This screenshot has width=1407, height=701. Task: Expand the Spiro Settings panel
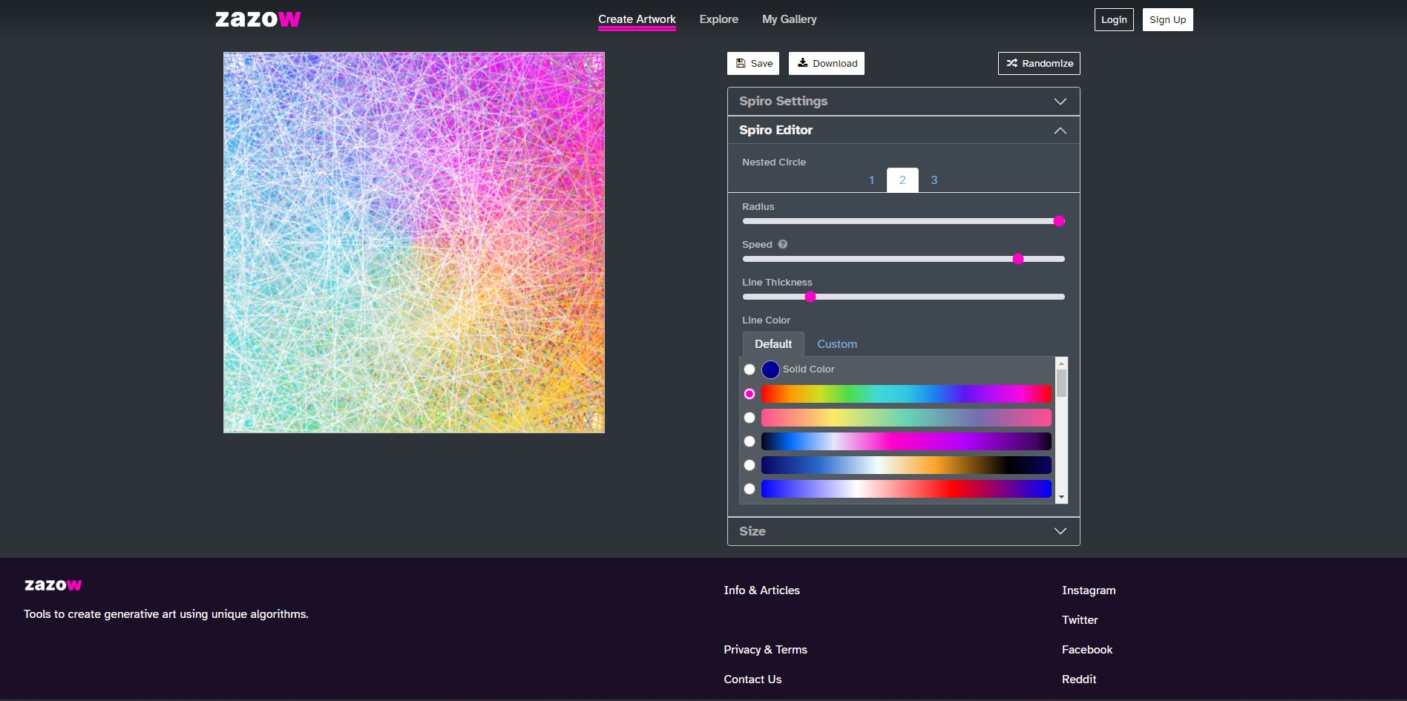[x=903, y=101]
